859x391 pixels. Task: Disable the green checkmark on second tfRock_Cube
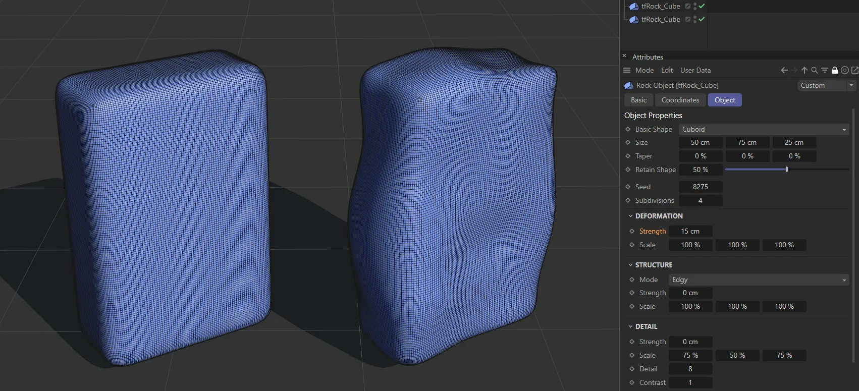(x=702, y=19)
